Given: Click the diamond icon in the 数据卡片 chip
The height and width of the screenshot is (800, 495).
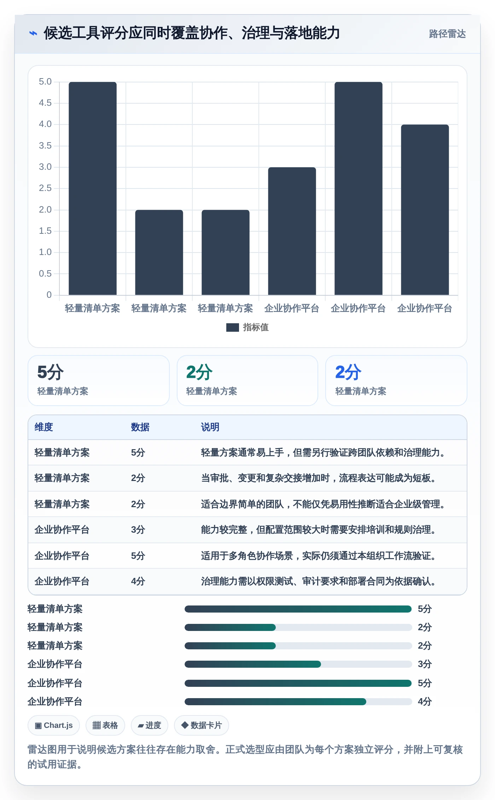Looking at the screenshot, I should click(x=185, y=725).
